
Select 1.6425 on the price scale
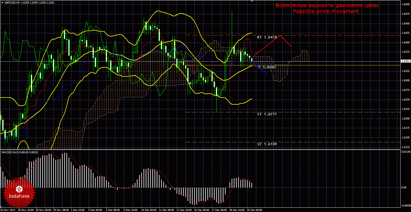click(405, 33)
